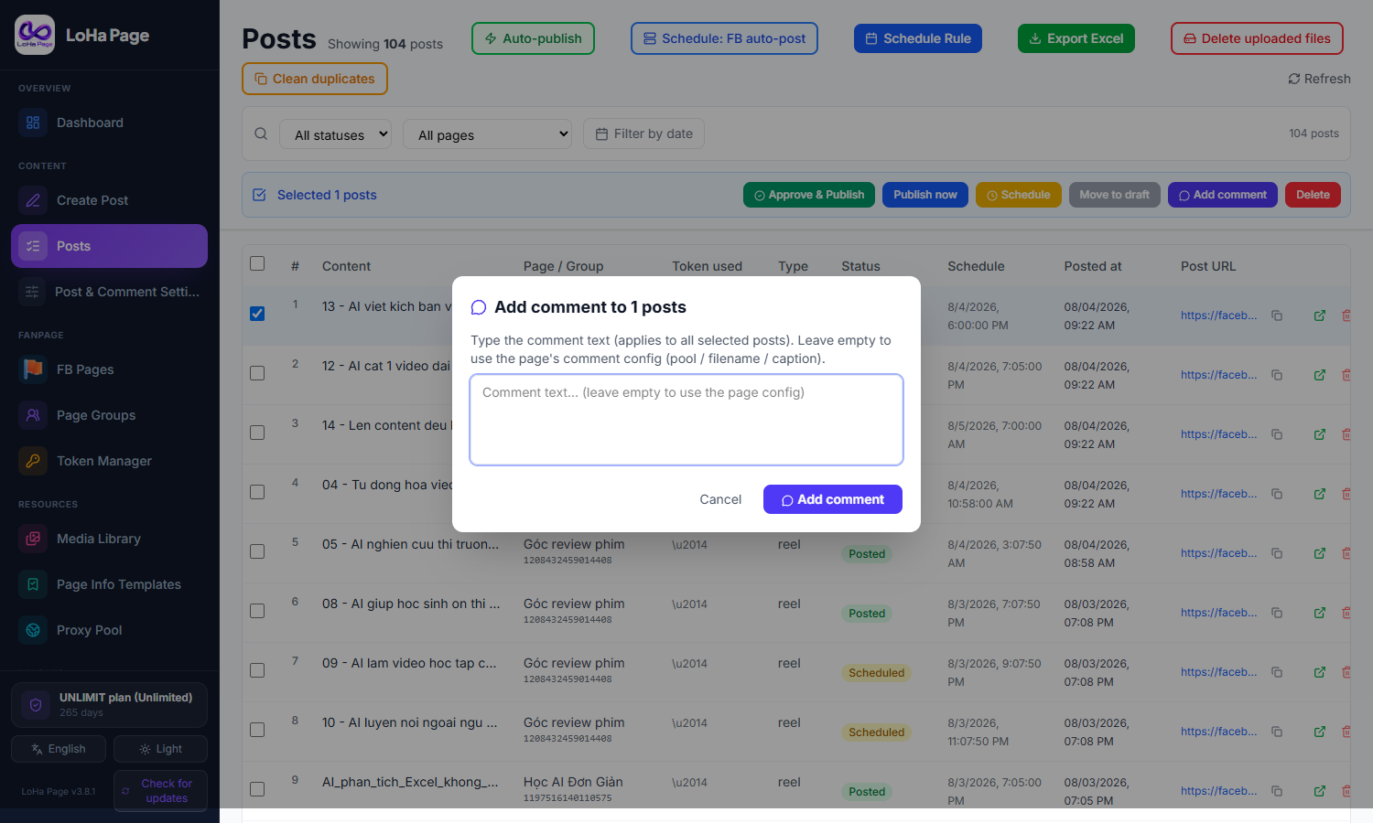Open Media Library in sidebar
This screenshot has width=1373, height=823.
pyautogui.click(x=109, y=539)
